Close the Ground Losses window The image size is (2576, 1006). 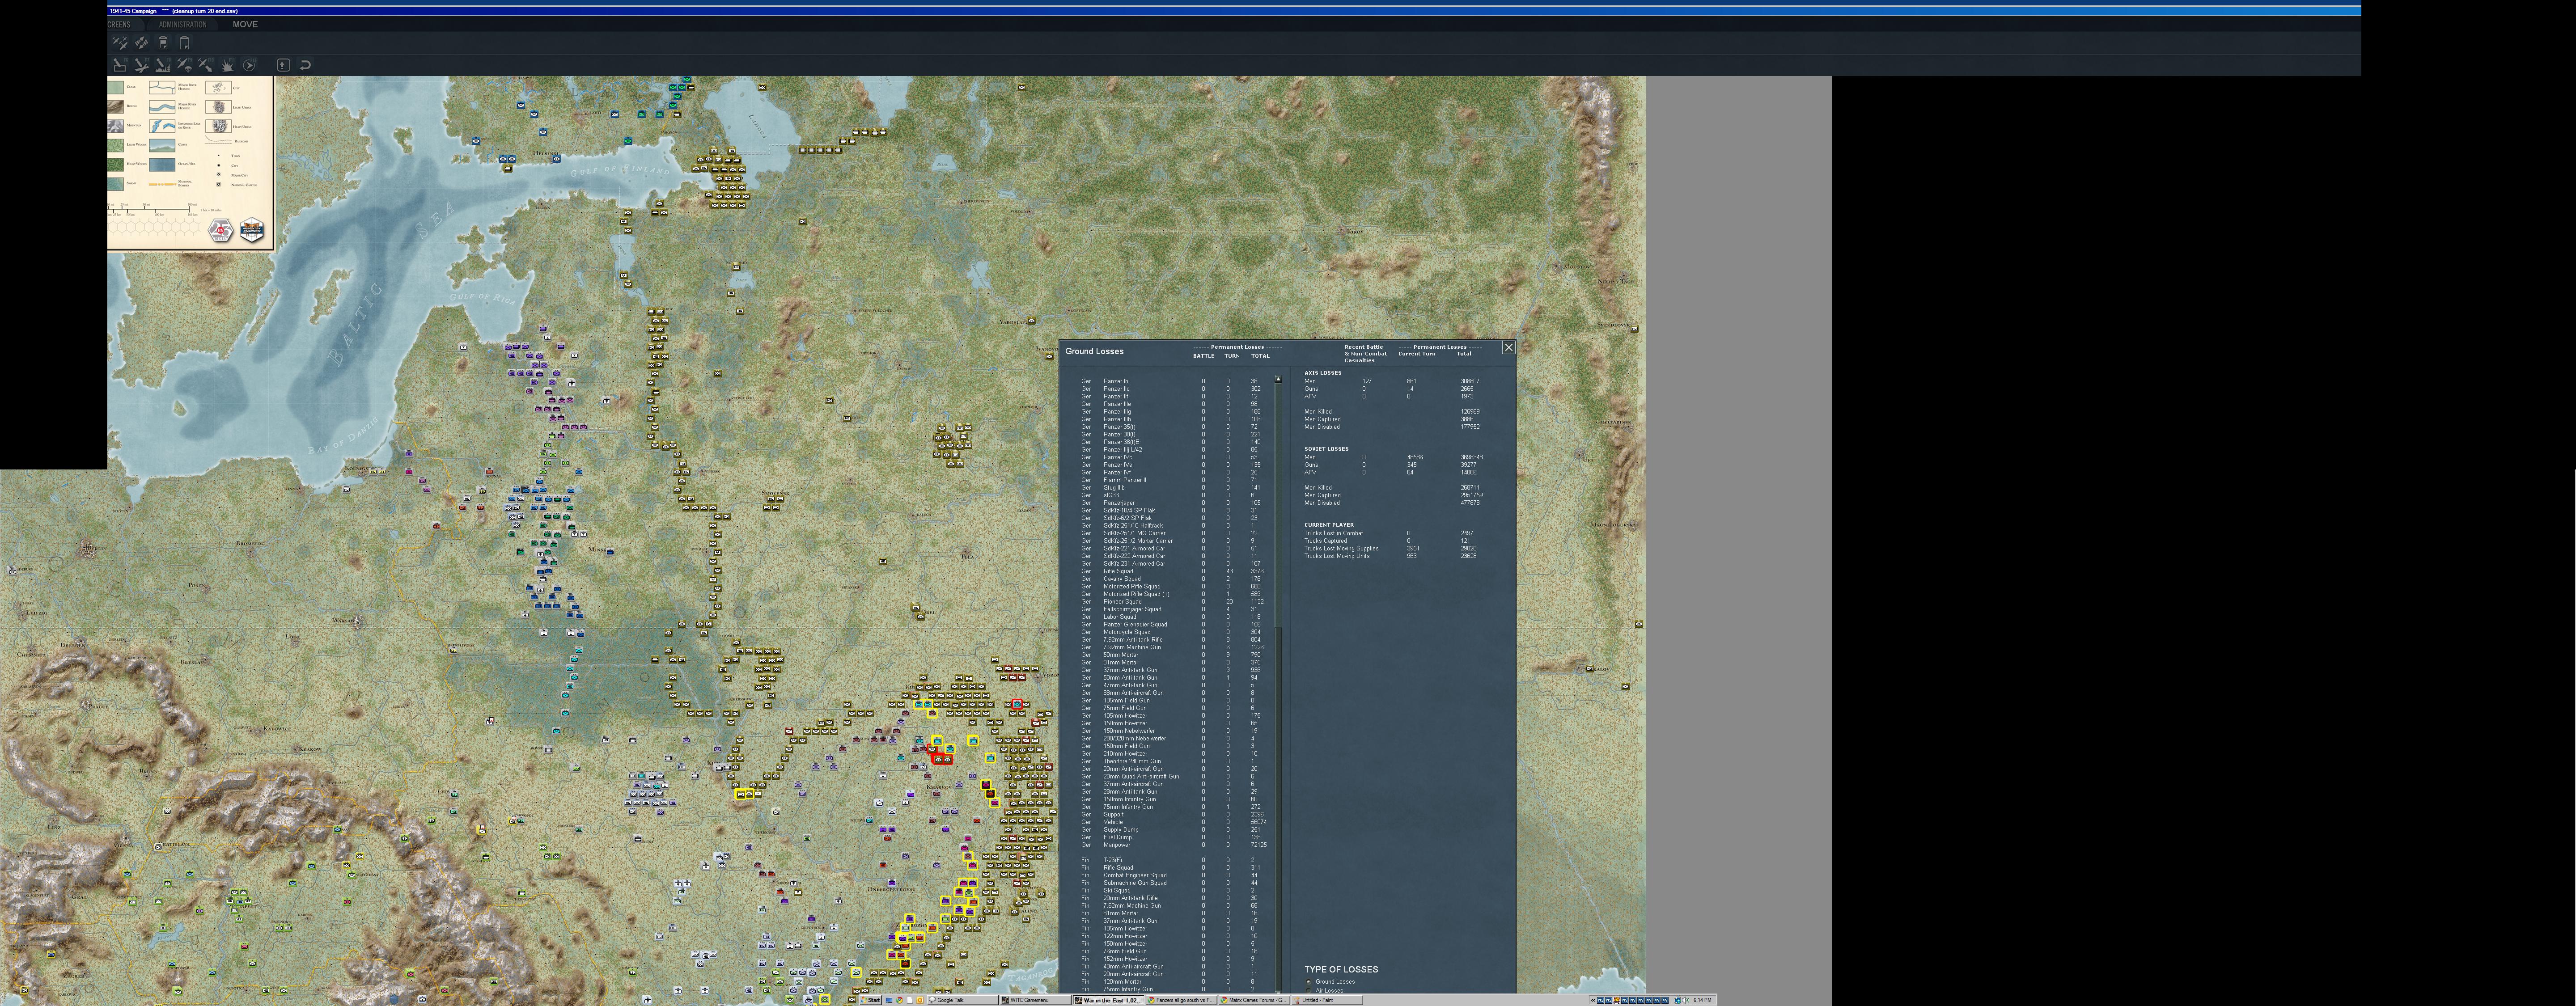coord(1508,348)
